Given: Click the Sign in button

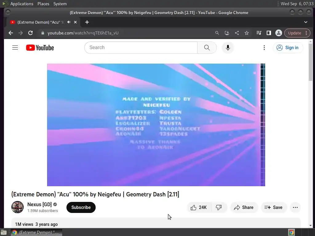Looking at the screenshot, I should click(x=288, y=48).
